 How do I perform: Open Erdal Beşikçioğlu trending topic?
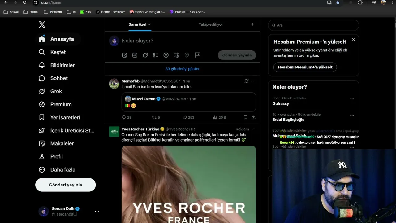pyautogui.click(x=288, y=120)
